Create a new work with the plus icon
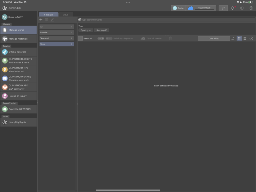256x192 pixels. 41,19
